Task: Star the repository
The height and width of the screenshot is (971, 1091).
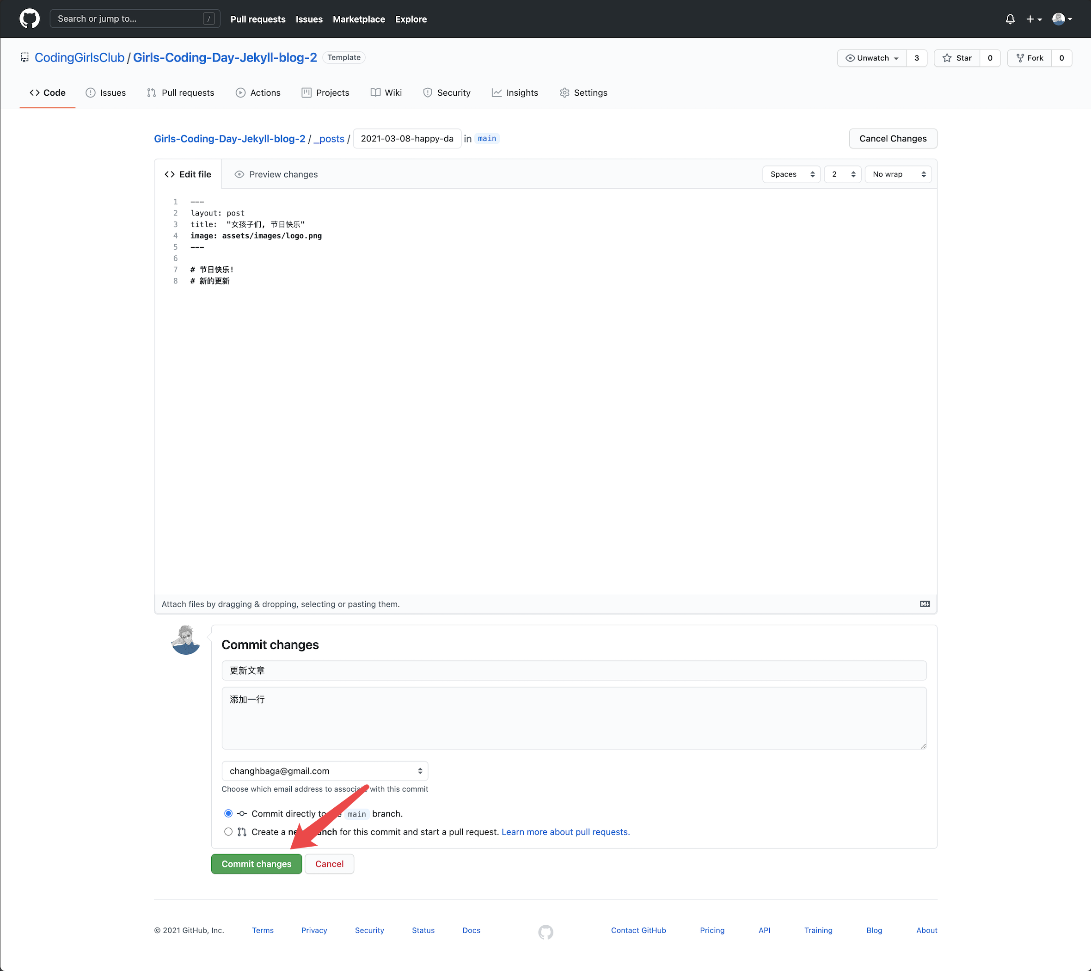Action: coord(957,58)
